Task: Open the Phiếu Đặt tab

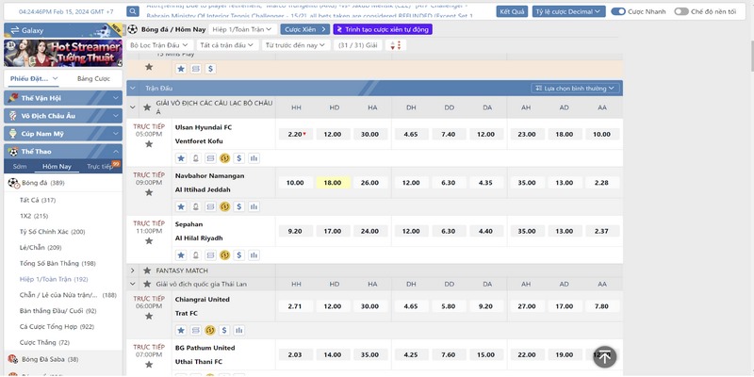Action: (34, 78)
